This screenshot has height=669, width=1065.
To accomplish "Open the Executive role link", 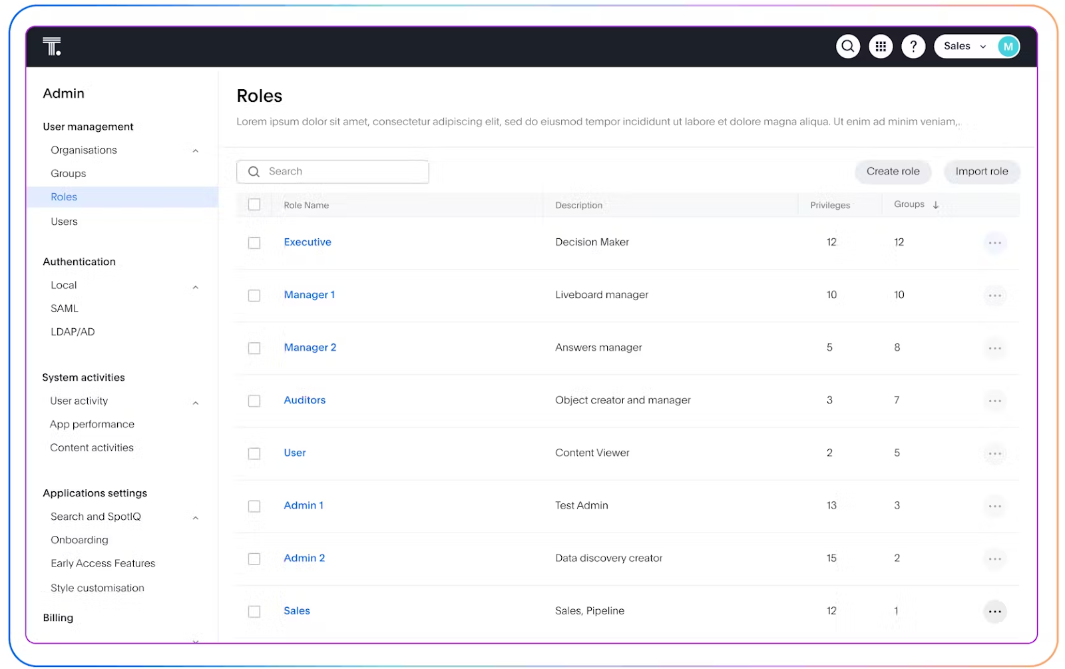I will pos(308,242).
